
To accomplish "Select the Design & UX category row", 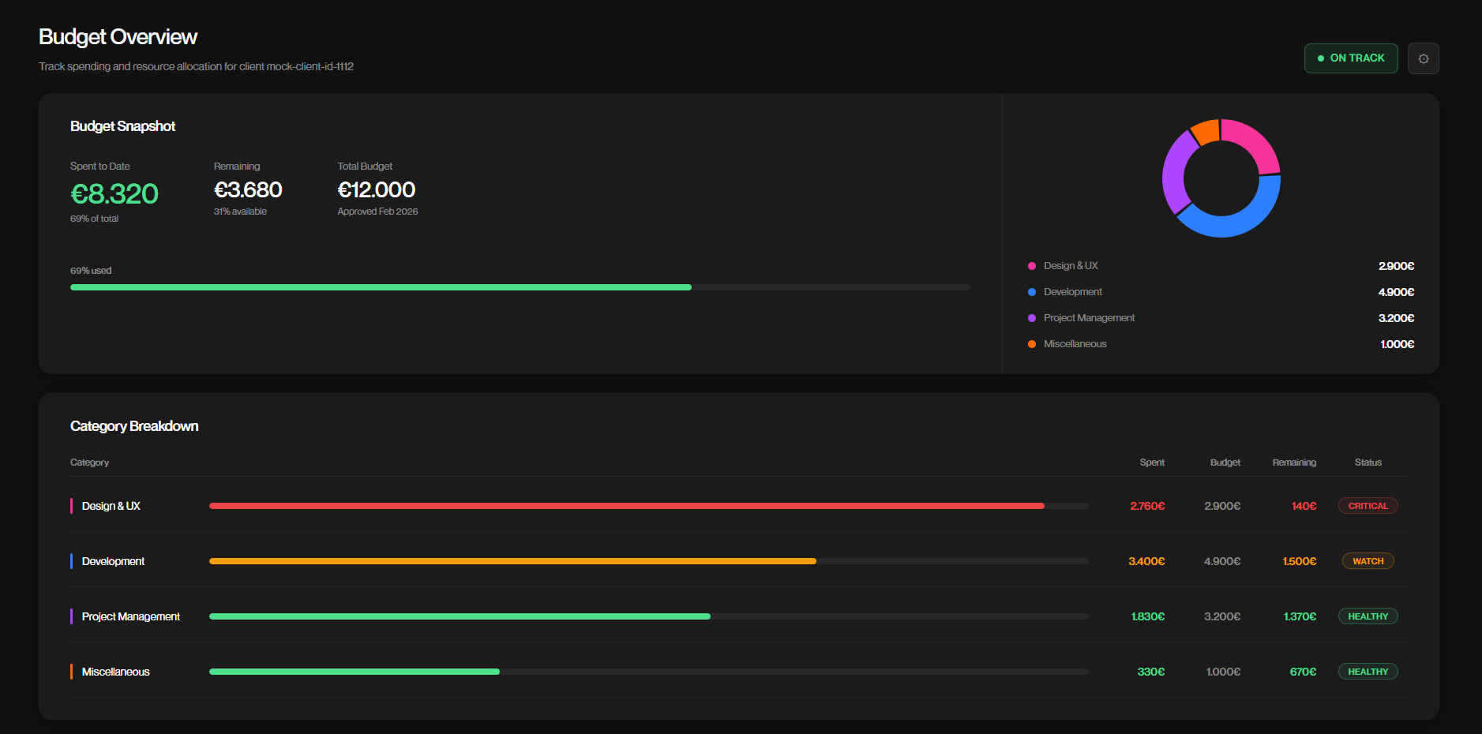I will click(x=111, y=506).
